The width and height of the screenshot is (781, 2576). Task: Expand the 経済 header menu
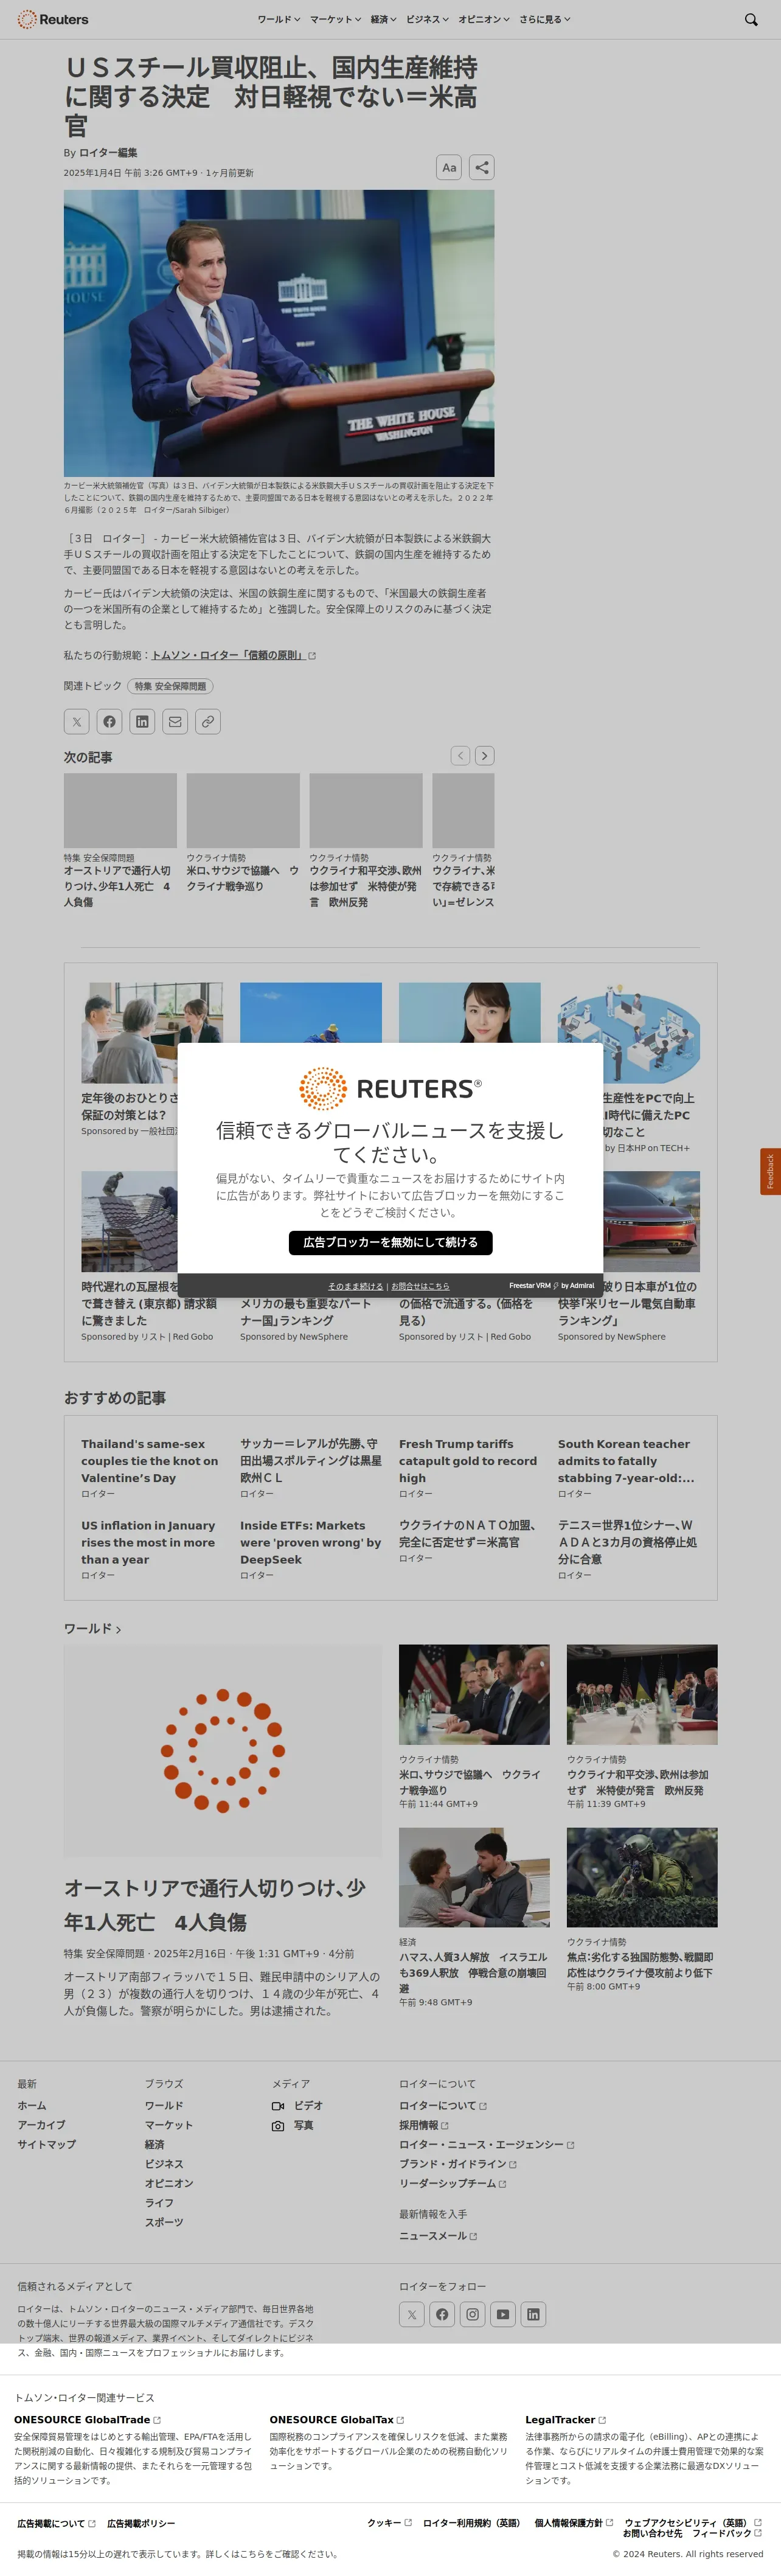tap(383, 19)
